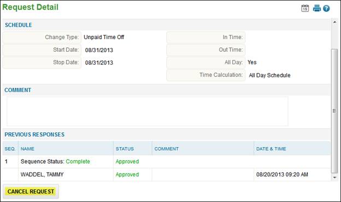Click the CANCEL REQUEST button
341x202 pixels.
point(31,191)
